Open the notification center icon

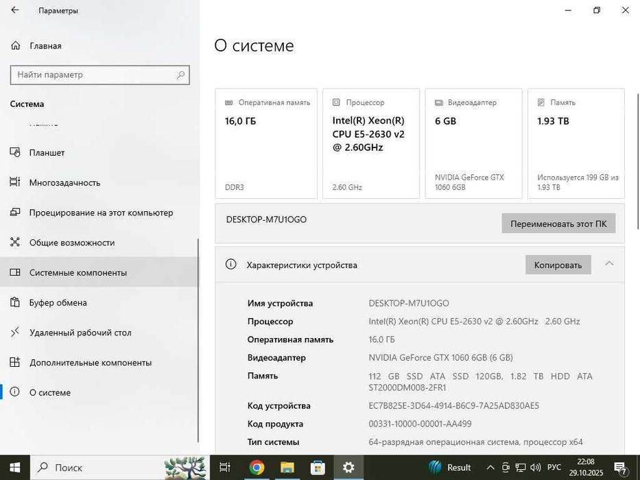pyautogui.click(x=620, y=468)
